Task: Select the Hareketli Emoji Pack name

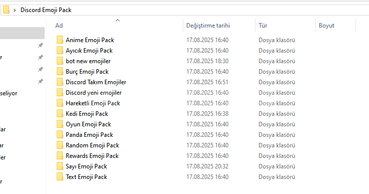Action: tap(93, 103)
